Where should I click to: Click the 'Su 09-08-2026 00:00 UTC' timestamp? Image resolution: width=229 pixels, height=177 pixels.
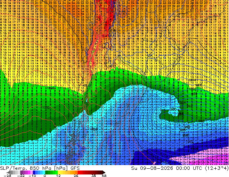167,168
